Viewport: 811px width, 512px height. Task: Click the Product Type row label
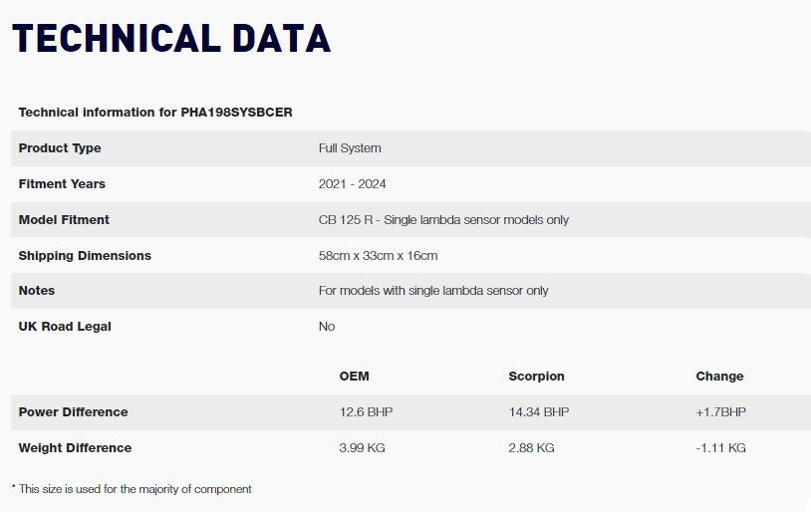click(x=60, y=147)
